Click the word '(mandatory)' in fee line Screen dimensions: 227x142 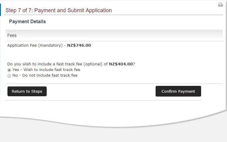(x=50, y=45)
